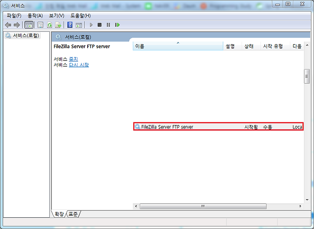Image resolution: width=314 pixels, height=229 pixels.
Task: Open Help with the question mark icon
Action: (70, 25)
